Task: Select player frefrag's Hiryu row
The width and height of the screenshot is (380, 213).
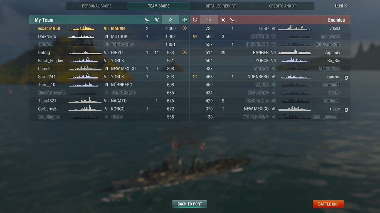Action: [x=109, y=52]
